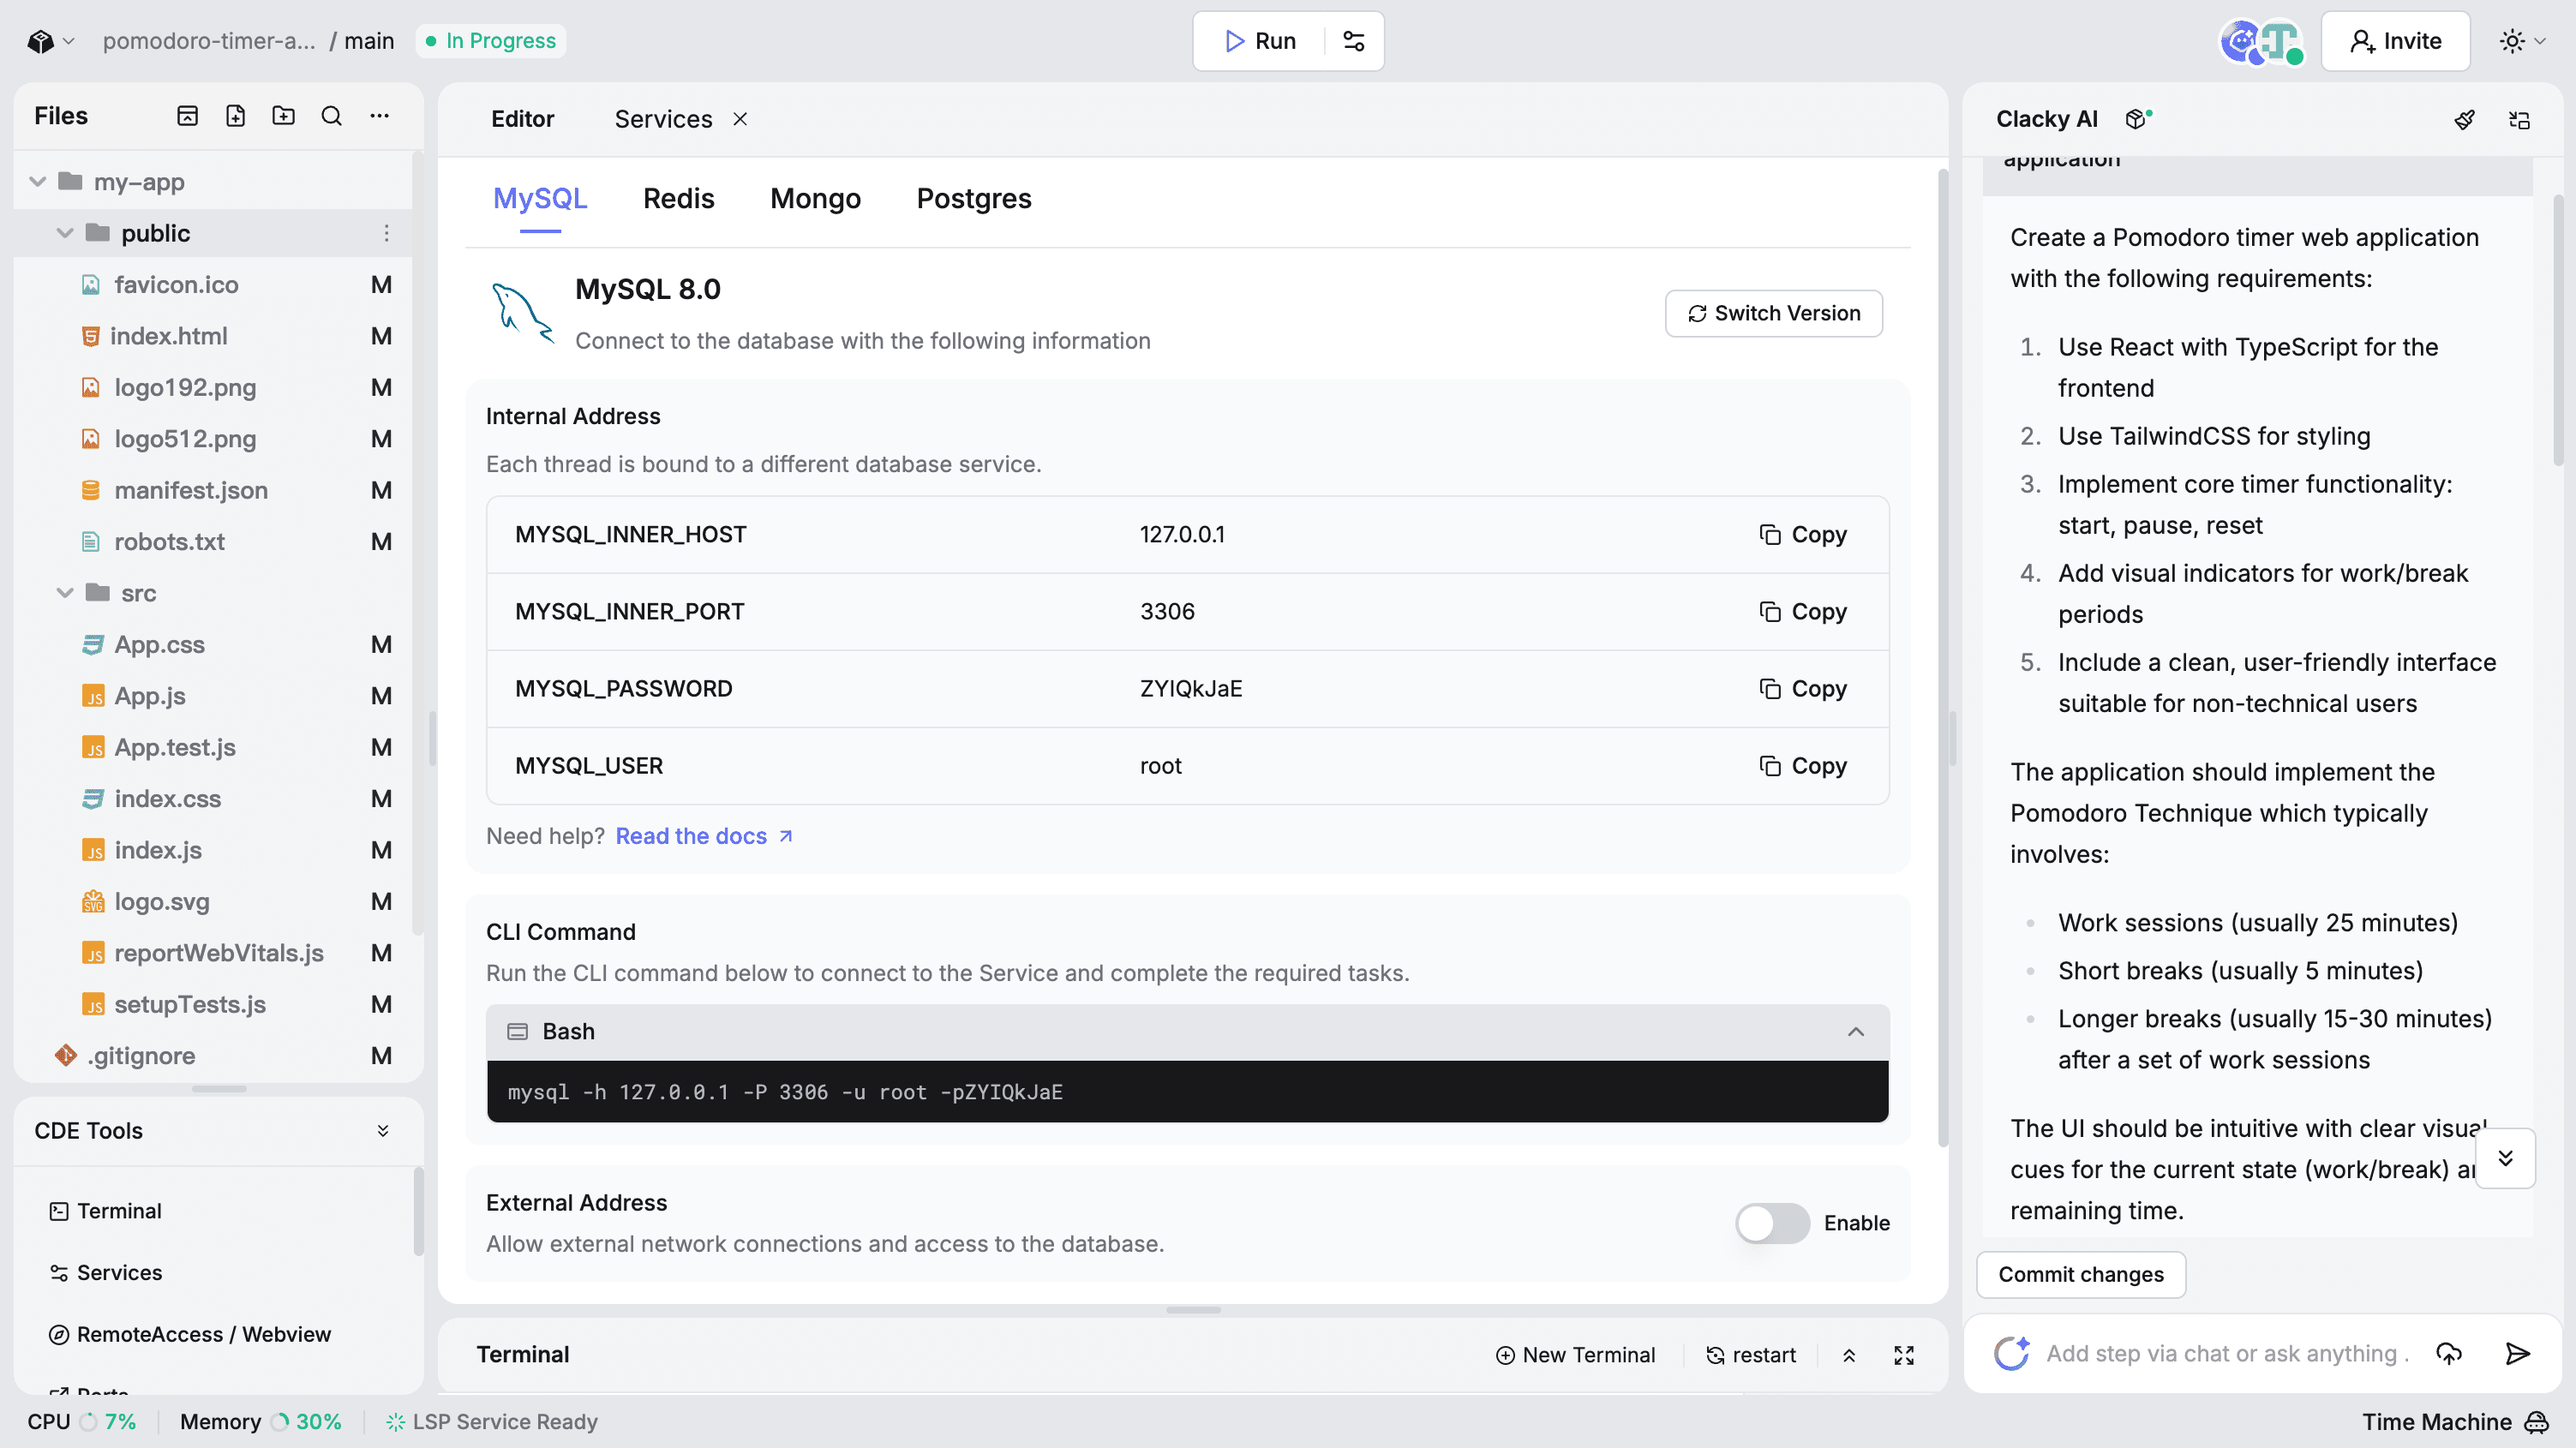Click the Clacky AI thread list icon
The height and width of the screenshot is (1448, 2576).
coord(2519,120)
